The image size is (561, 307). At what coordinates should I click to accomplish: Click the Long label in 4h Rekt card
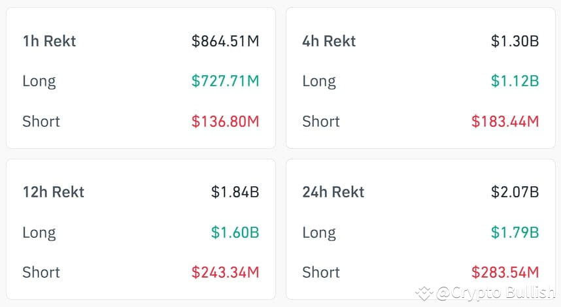319,82
